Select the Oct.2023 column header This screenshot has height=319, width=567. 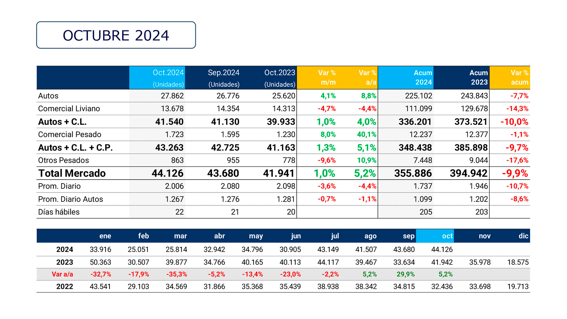[269, 78]
